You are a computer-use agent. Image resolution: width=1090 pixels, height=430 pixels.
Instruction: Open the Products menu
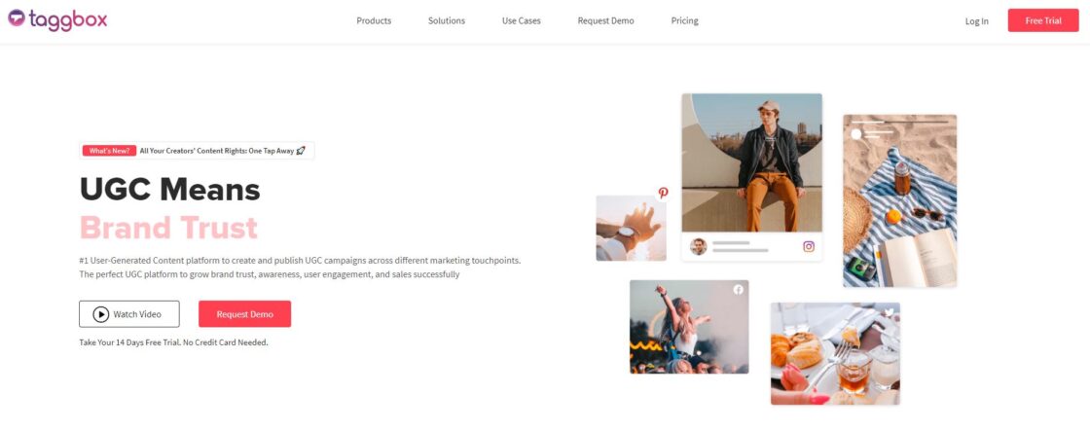point(374,20)
